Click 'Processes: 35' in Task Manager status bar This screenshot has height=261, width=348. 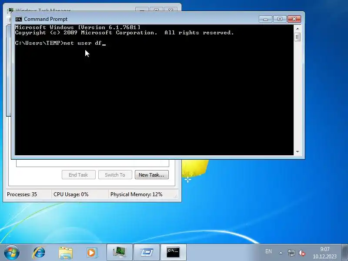click(x=22, y=194)
